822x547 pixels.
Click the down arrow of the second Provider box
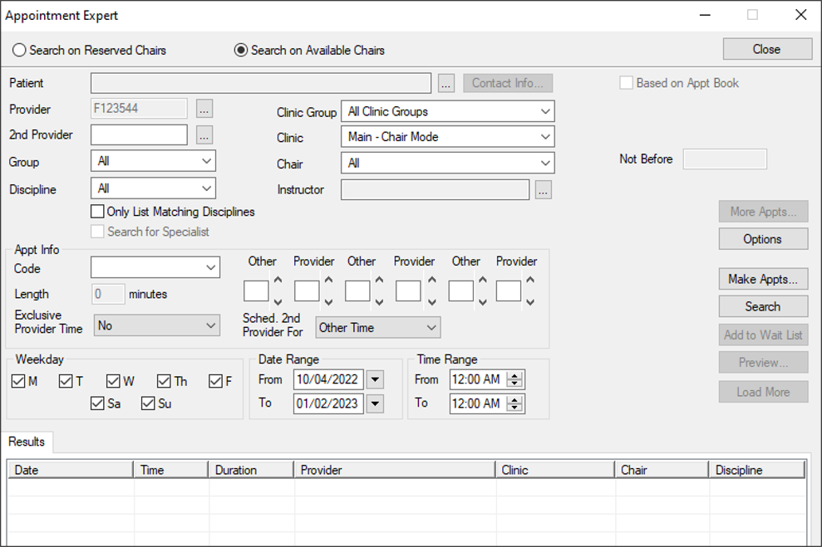point(432,302)
